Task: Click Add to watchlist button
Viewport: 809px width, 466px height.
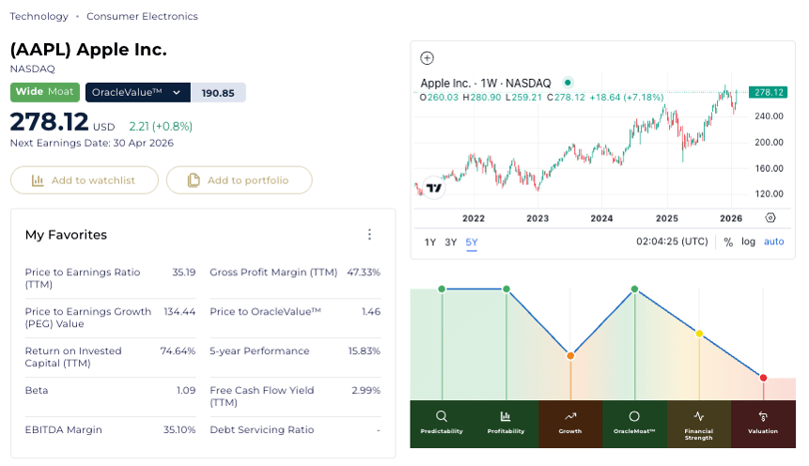Action: tap(84, 180)
